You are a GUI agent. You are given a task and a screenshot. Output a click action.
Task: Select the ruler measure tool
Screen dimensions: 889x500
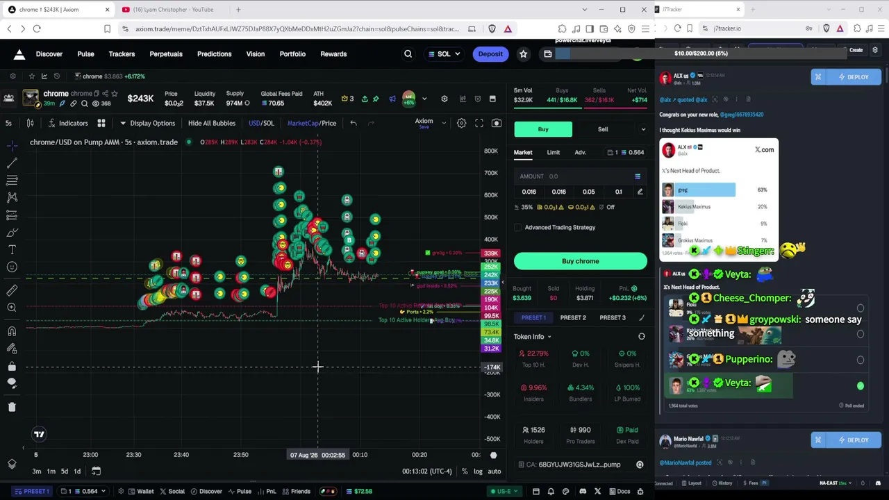12,290
